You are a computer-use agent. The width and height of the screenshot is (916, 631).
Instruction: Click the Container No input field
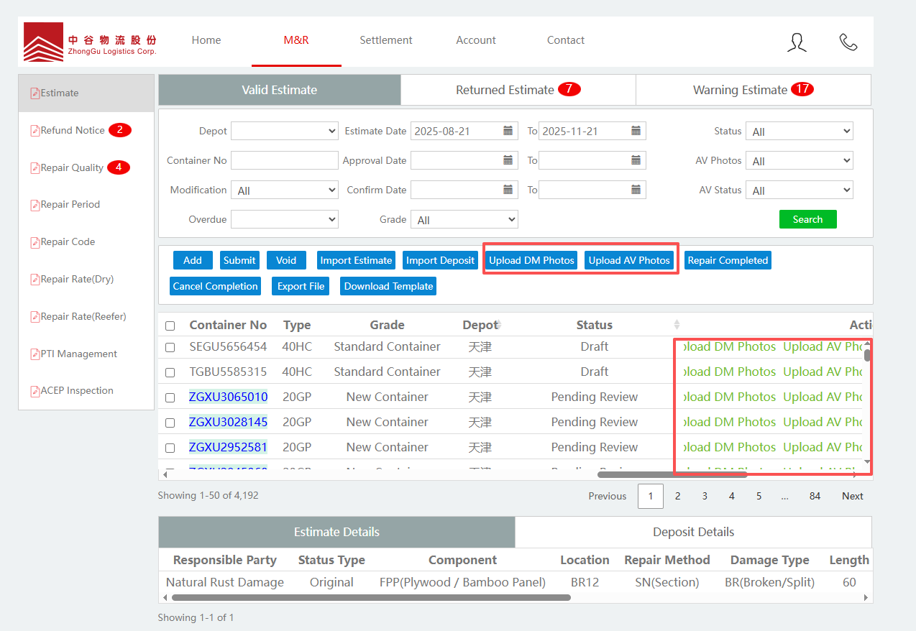point(284,160)
